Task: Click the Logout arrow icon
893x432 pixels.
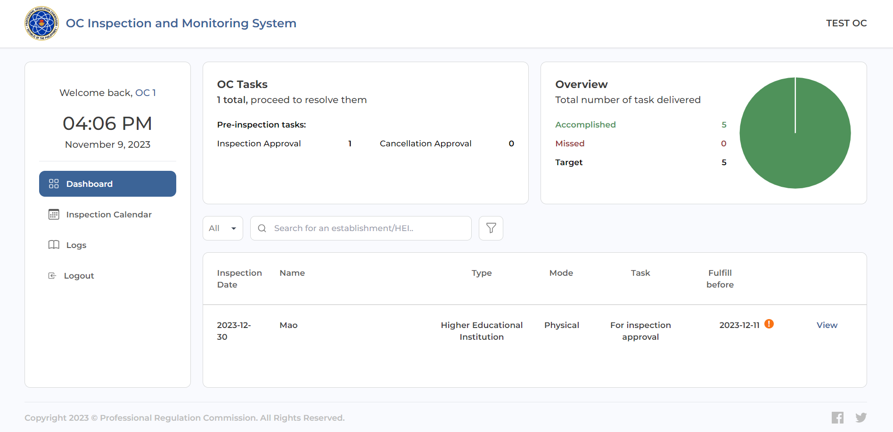Action: [x=52, y=276]
